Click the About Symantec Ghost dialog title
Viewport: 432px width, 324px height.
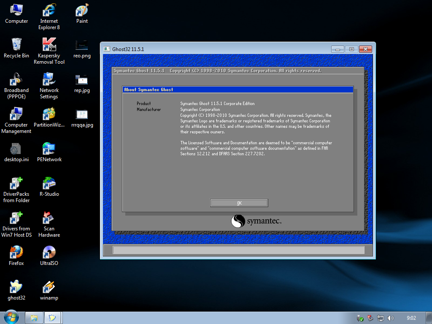point(148,89)
